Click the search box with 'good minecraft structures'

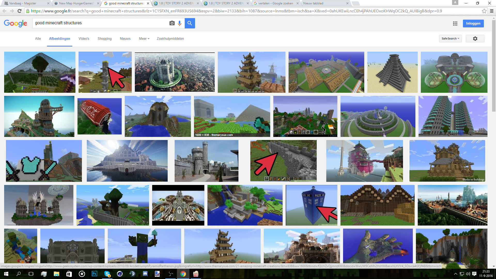(101, 23)
